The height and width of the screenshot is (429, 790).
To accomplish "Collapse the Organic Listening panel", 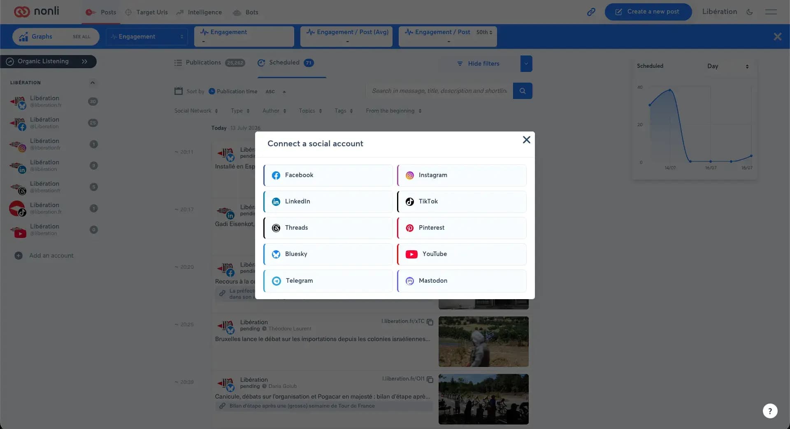I will (x=84, y=62).
